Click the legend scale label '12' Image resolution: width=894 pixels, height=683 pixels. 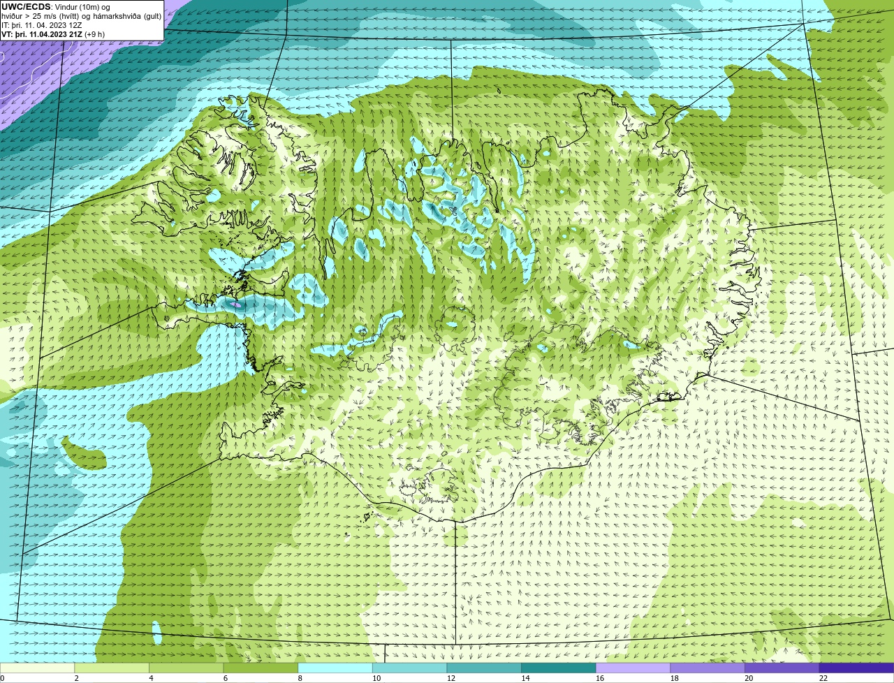451,678
